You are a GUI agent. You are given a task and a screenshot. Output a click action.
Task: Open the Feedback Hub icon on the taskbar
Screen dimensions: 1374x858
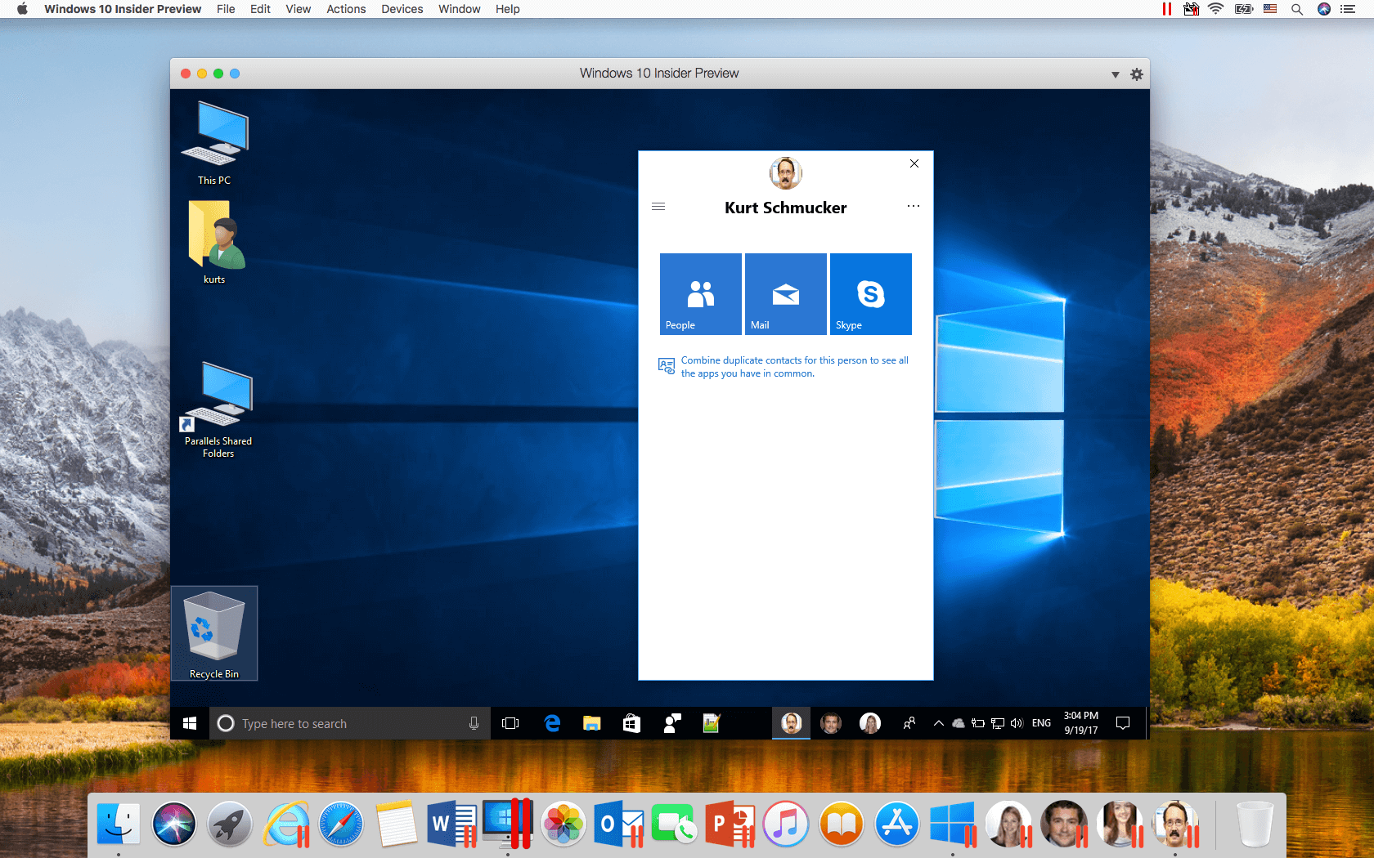coord(671,723)
